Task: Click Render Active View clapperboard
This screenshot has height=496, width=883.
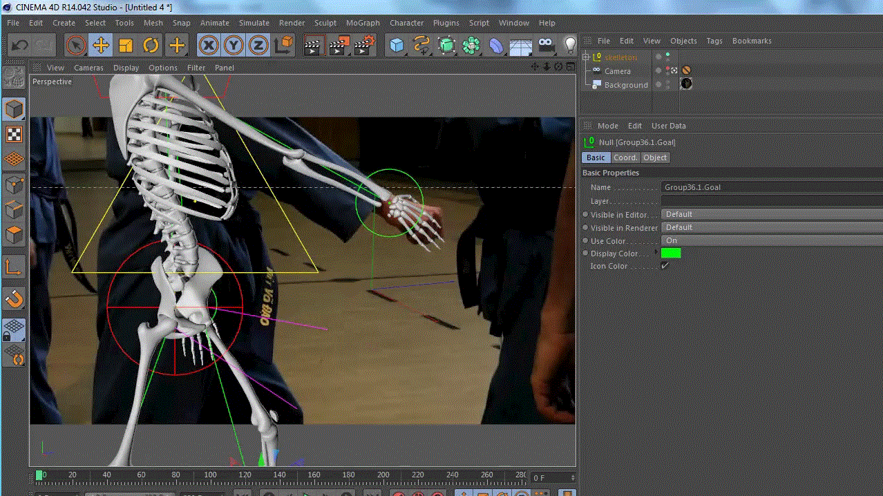Action: (x=314, y=46)
